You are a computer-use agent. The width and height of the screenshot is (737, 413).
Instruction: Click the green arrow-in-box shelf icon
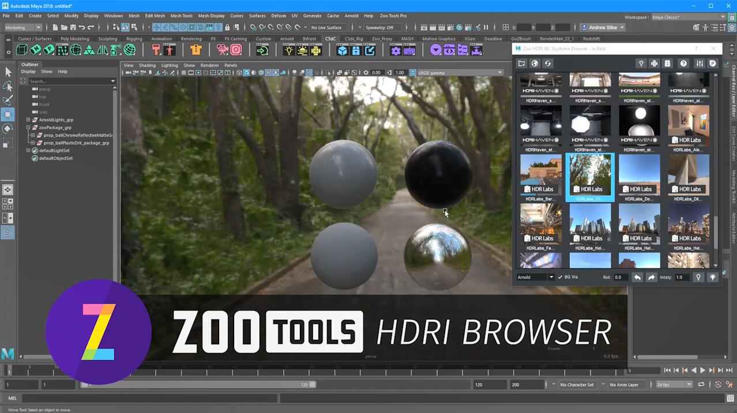pyautogui.click(x=262, y=50)
